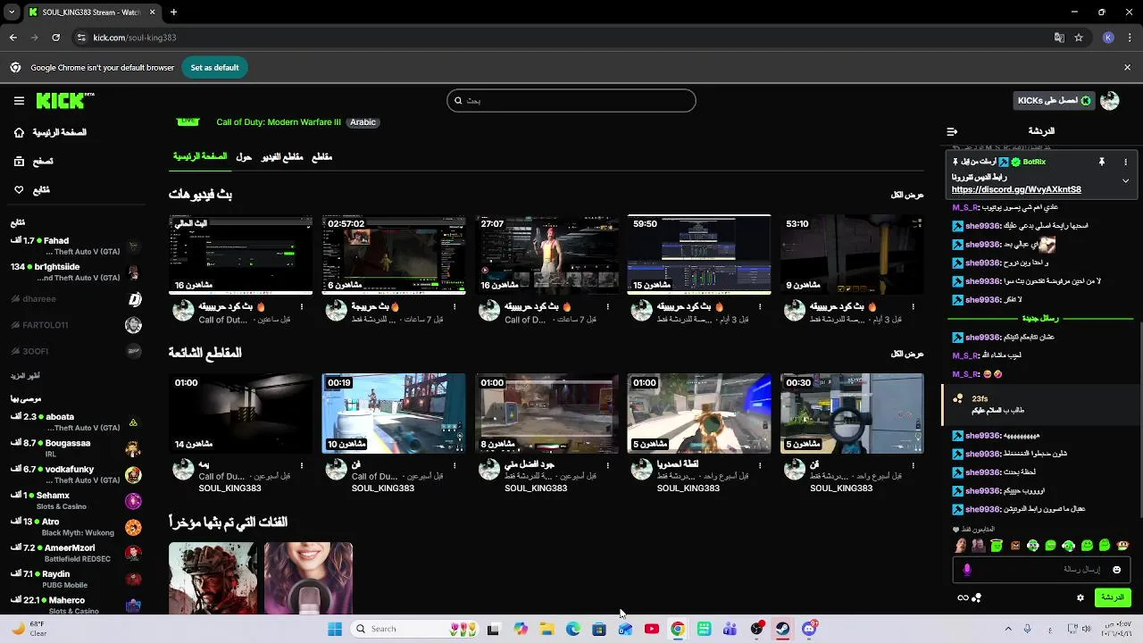The height and width of the screenshot is (643, 1143).
Task: Bookmark this page with star icon
Action: point(1079,38)
